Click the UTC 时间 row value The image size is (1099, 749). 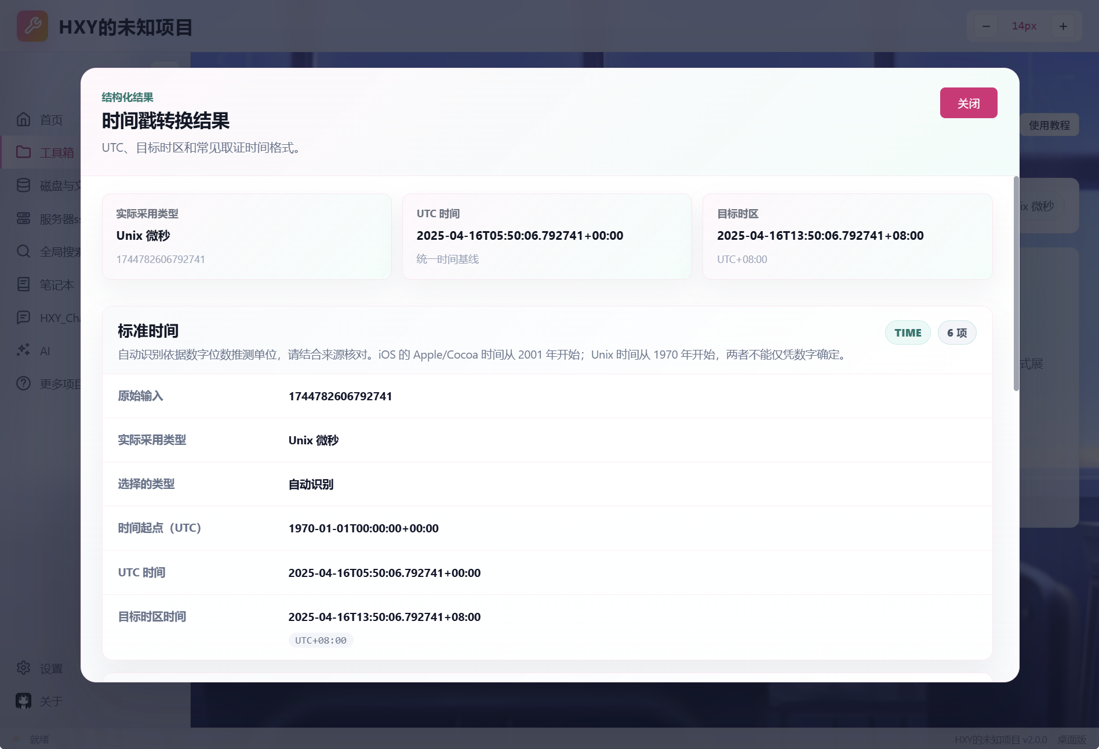pos(384,573)
